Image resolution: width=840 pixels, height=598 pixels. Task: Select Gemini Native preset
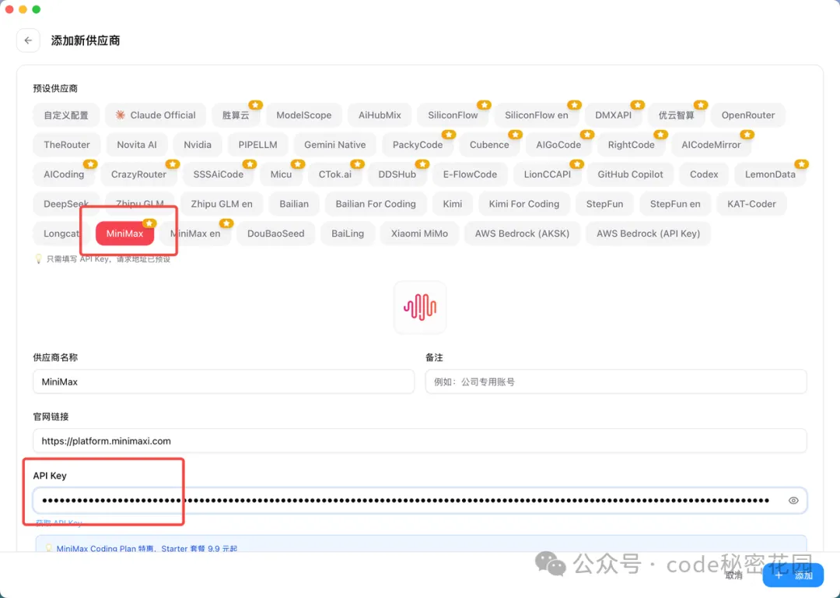pyautogui.click(x=334, y=145)
